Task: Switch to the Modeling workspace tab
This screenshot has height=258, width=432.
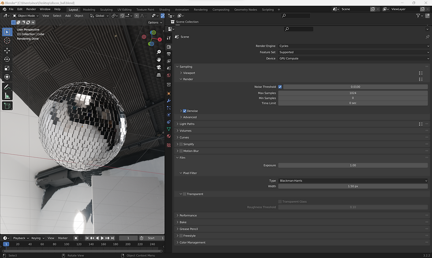Action: coord(89,9)
